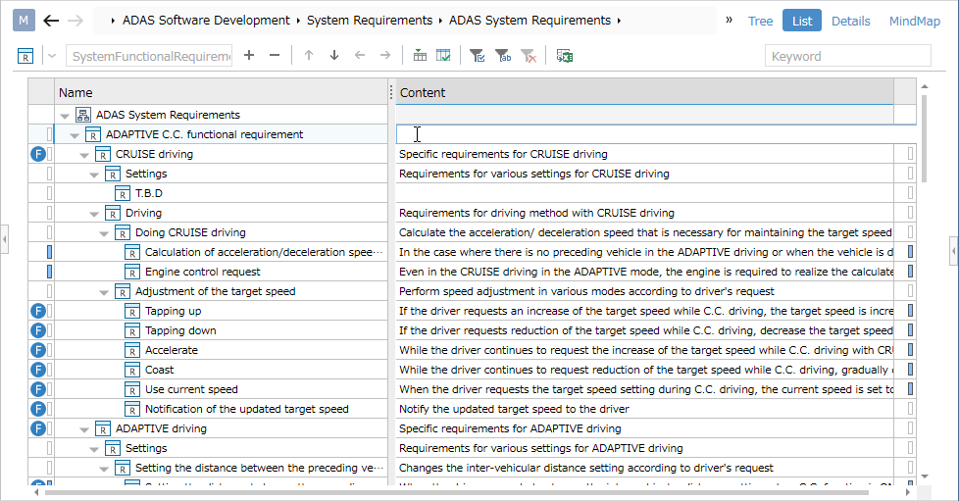Click the F badge on Use current speed row
This screenshot has height=501, width=959.
point(38,389)
